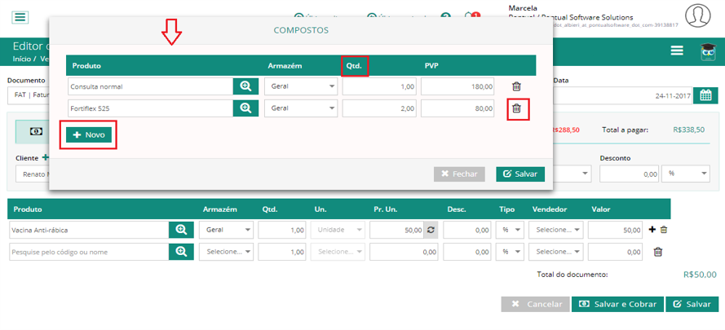
Task: Open the hamburger menu at top left
Action: (20, 17)
